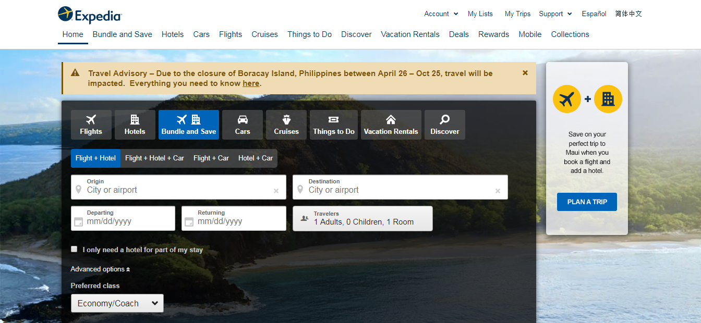701x323 pixels.
Task: Open the Travelers selector
Action: [362, 218]
